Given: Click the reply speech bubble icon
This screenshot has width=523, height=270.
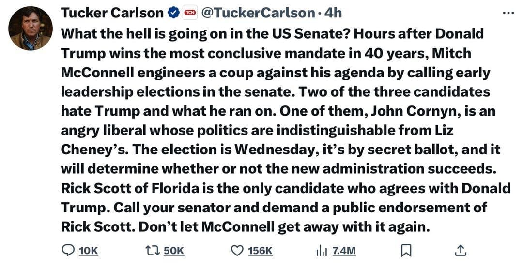Looking at the screenshot, I should 68,250.
